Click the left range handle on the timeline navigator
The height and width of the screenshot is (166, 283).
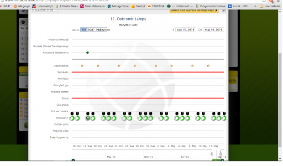pyautogui.click(x=212, y=154)
